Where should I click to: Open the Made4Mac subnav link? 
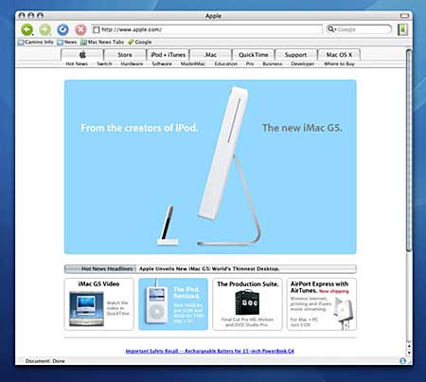tap(193, 64)
